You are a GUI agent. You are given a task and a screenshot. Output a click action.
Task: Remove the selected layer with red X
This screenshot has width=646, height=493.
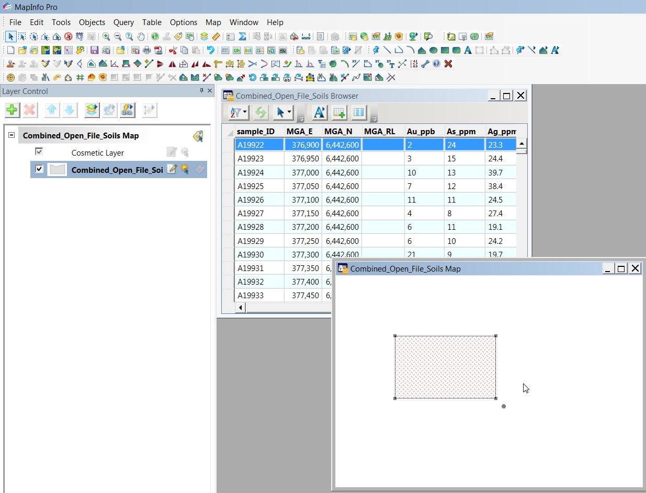point(29,110)
